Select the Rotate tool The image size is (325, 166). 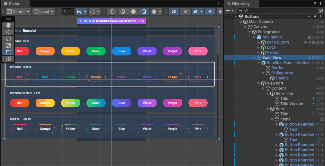pyautogui.click(x=8, y=39)
